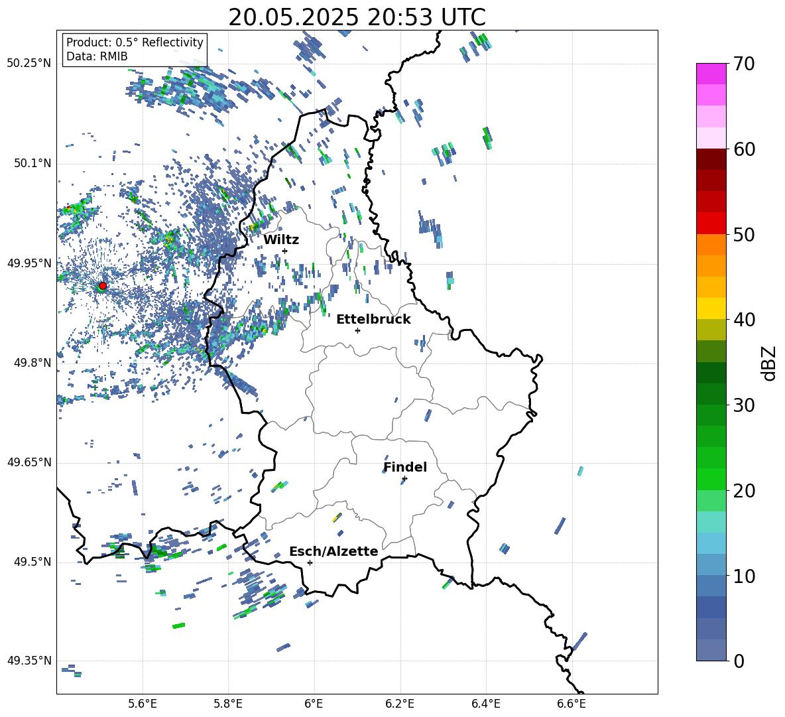Click the 49.5°N latitude label

click(32, 562)
